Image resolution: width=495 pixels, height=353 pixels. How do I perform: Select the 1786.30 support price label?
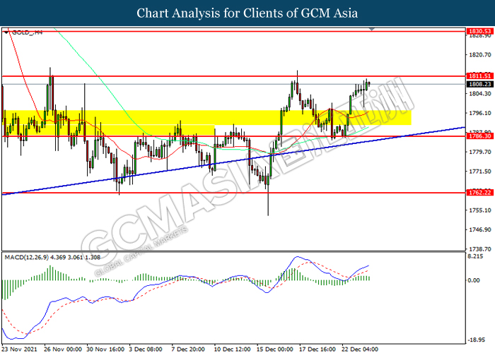(x=480, y=136)
